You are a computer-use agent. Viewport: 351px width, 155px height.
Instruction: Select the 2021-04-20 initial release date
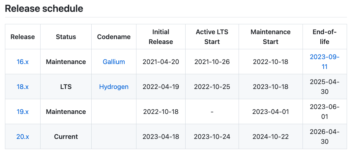[x=161, y=62]
